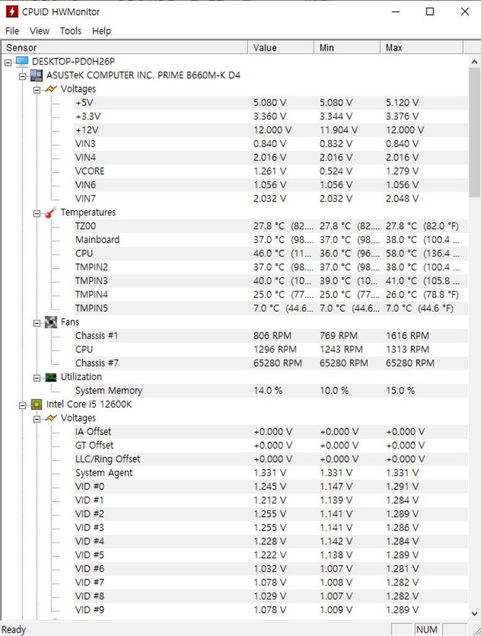The image size is (481, 636).
Task: Click the Fans icon
Action: (51, 322)
